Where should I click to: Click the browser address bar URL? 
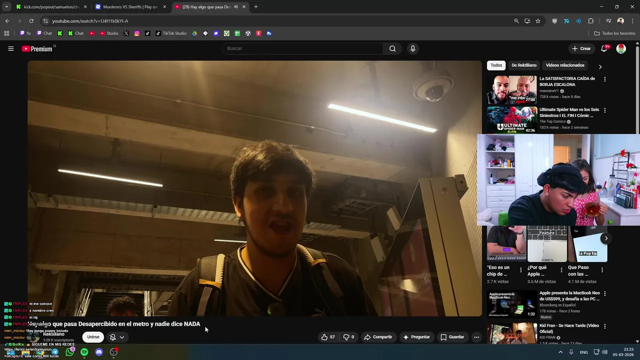click(90, 21)
